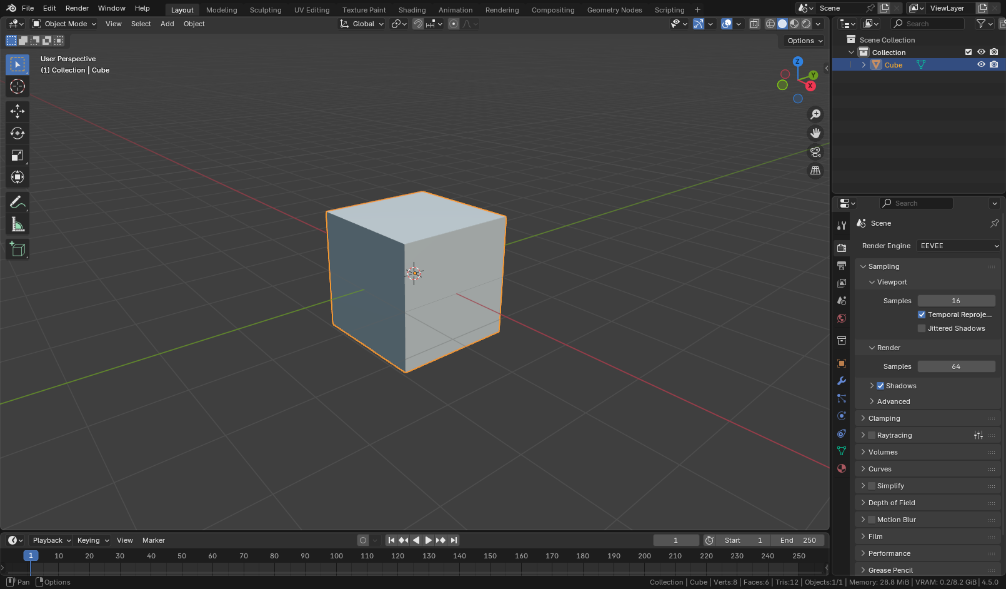Jump to the first frame
The image size is (1006, 589).
pos(391,540)
